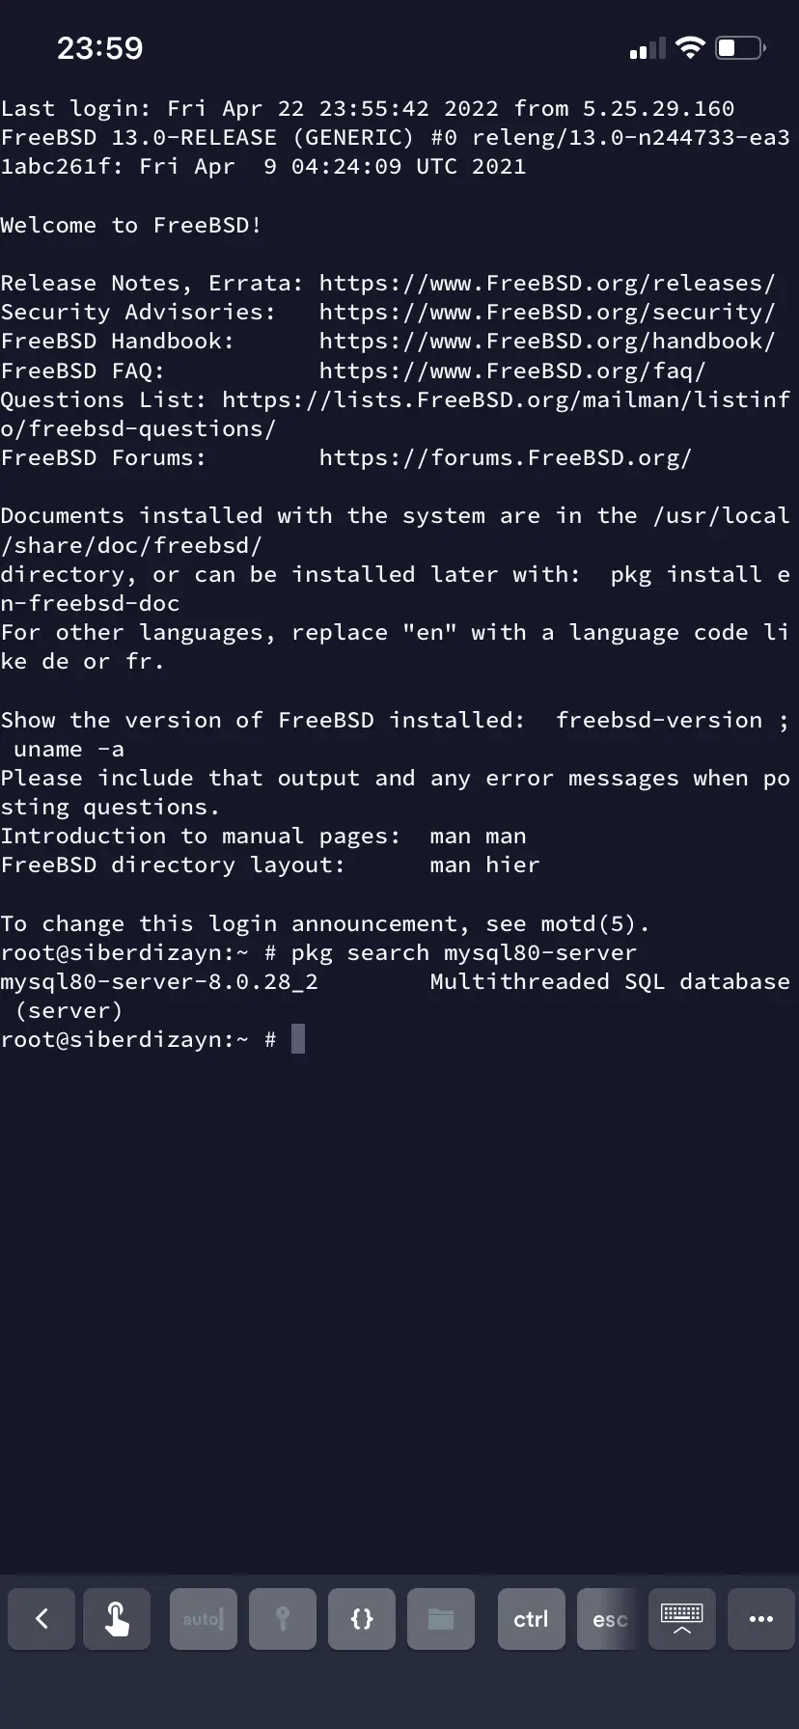Tap the FreeBSD forums URL
799x1729 pixels.
505,457
